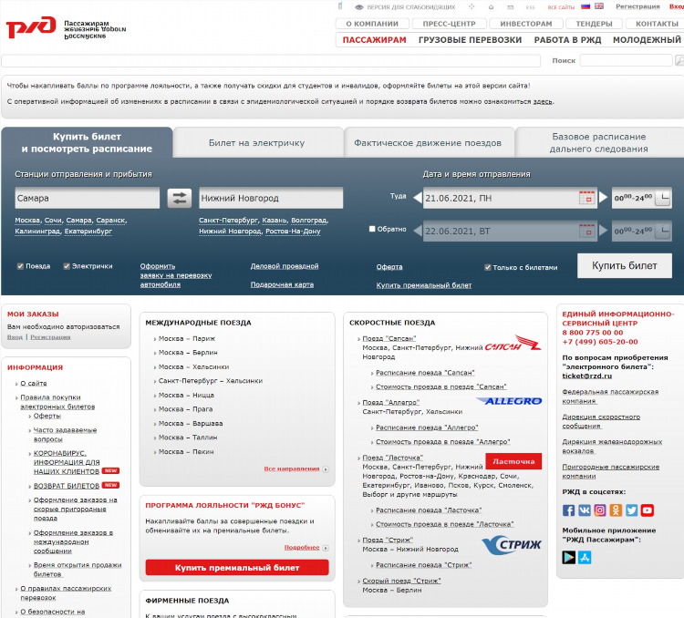Image resolution: width=684 pixels, height=618 pixels.
Task: Switch to English language flag
Action: 599,6
